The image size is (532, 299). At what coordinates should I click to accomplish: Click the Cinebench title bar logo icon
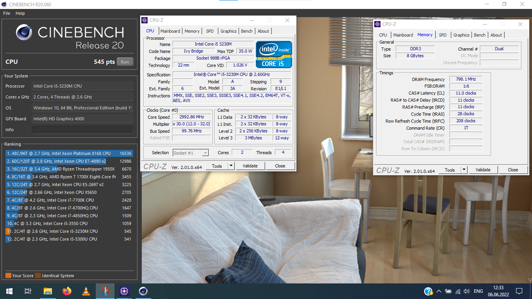4,4
